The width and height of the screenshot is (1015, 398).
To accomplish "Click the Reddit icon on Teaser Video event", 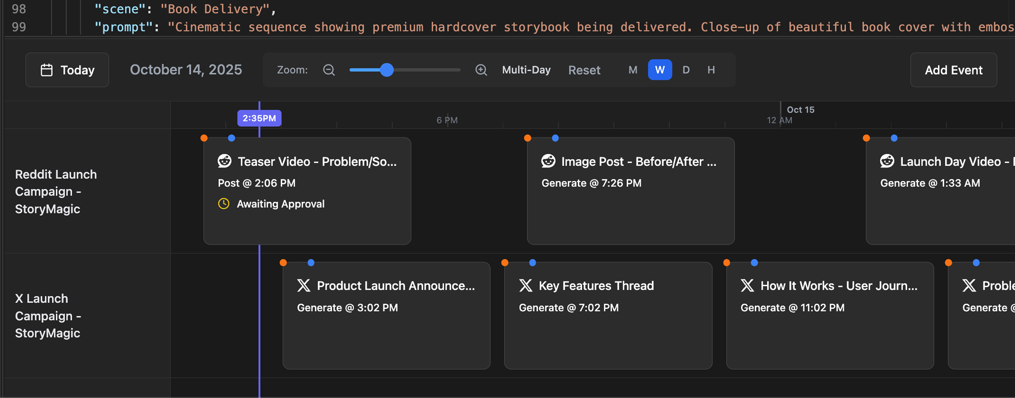I will click(225, 161).
